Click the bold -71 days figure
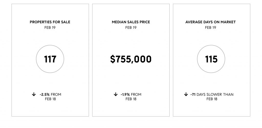The image size is (262, 128). 193,95
